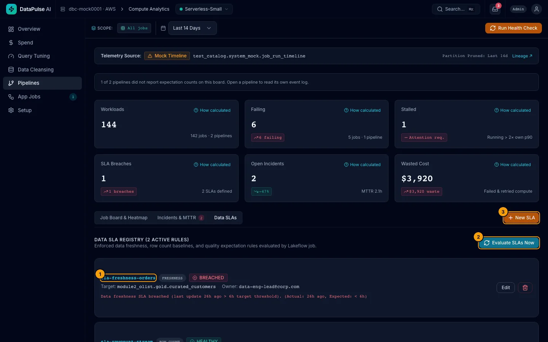The width and height of the screenshot is (548, 342).
Task: Click the $3,920 waste trend badge
Action: click(x=422, y=192)
